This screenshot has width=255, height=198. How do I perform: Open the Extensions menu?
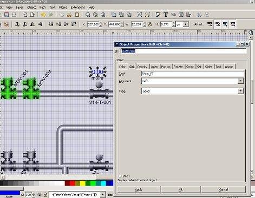click(x=78, y=8)
